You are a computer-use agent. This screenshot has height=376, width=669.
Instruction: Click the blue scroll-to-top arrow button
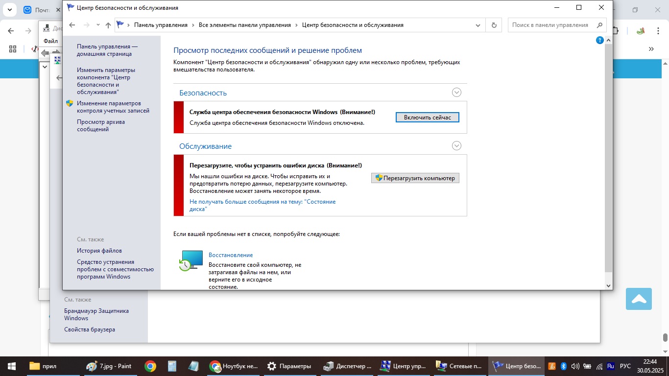pyautogui.click(x=639, y=299)
